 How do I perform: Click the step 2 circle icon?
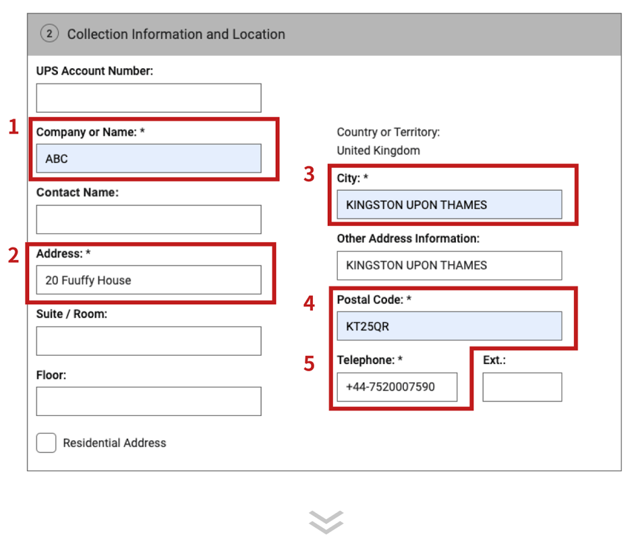(49, 34)
